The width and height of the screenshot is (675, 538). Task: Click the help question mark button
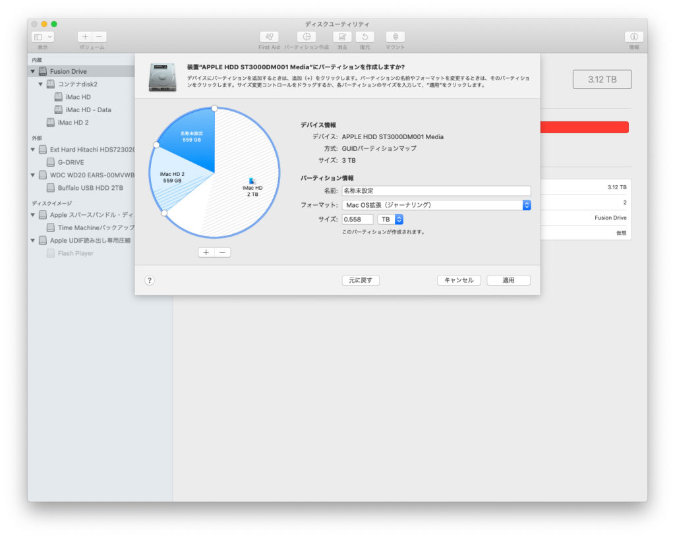[150, 280]
